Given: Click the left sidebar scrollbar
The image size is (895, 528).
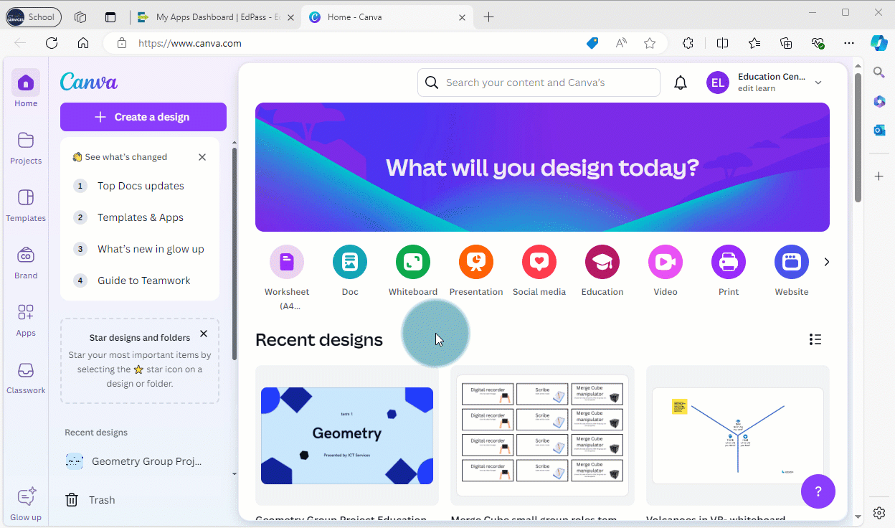Looking at the screenshot, I should (x=234, y=254).
